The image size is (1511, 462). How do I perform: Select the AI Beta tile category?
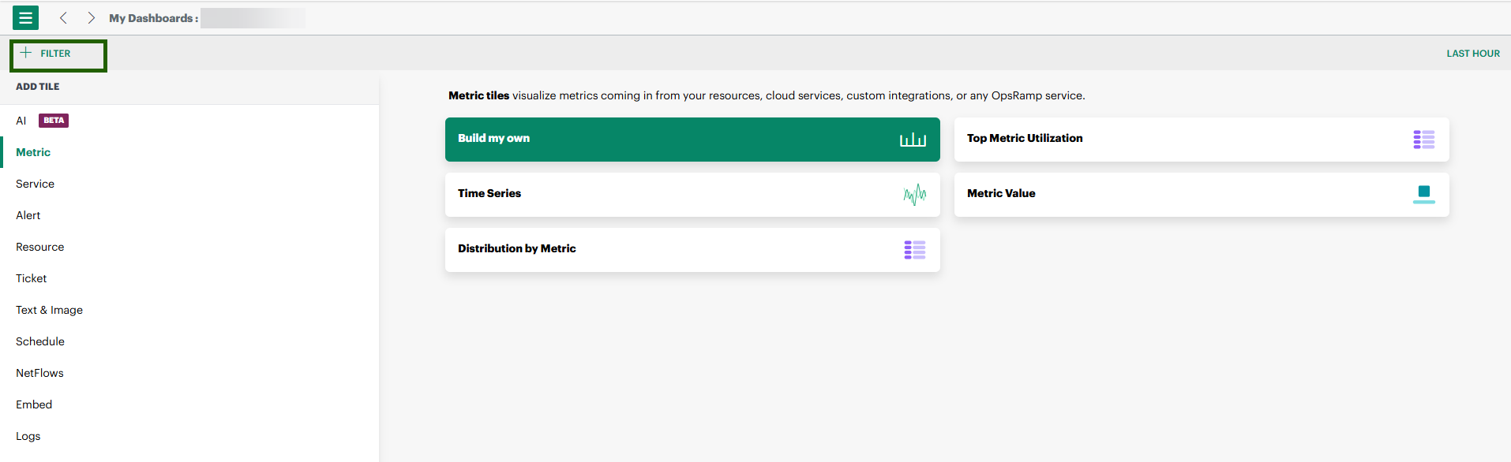click(x=41, y=121)
